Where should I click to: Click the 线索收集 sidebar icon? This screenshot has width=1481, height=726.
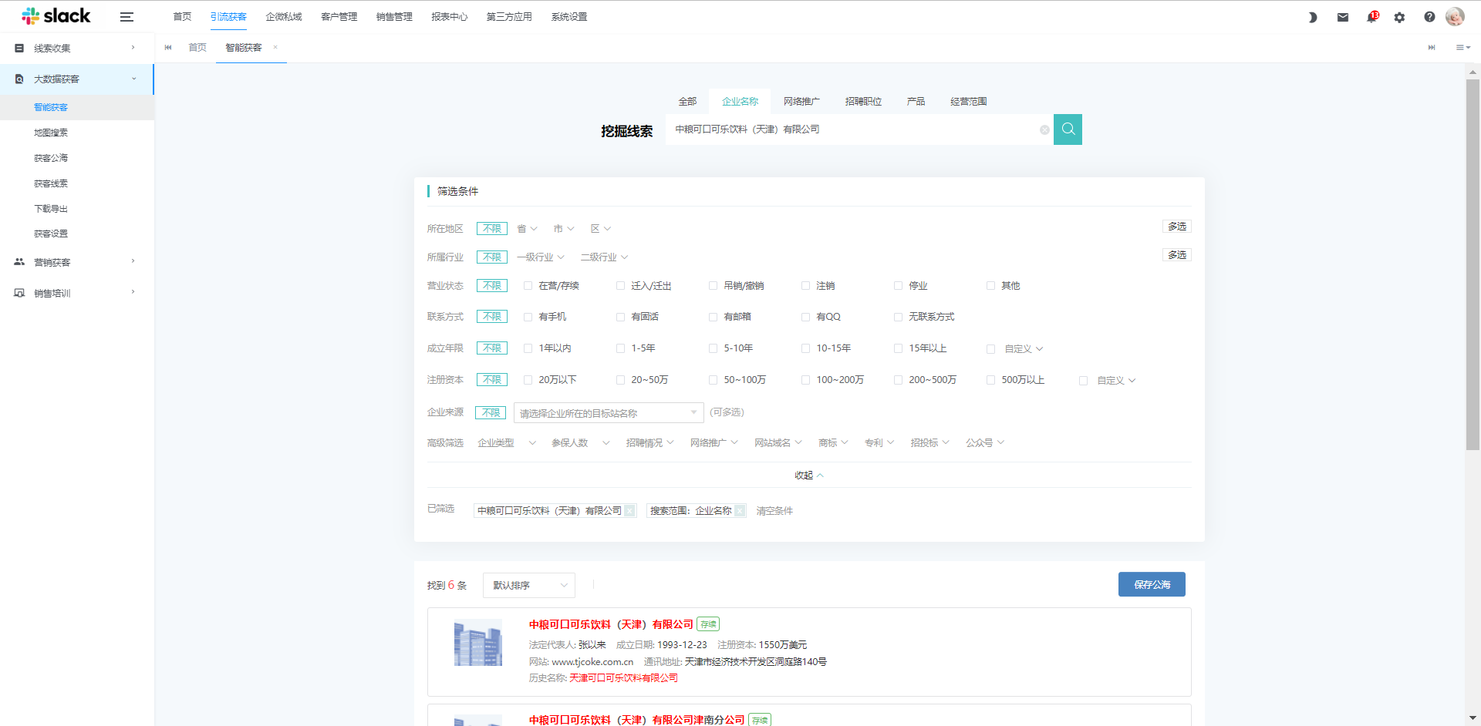[x=19, y=48]
